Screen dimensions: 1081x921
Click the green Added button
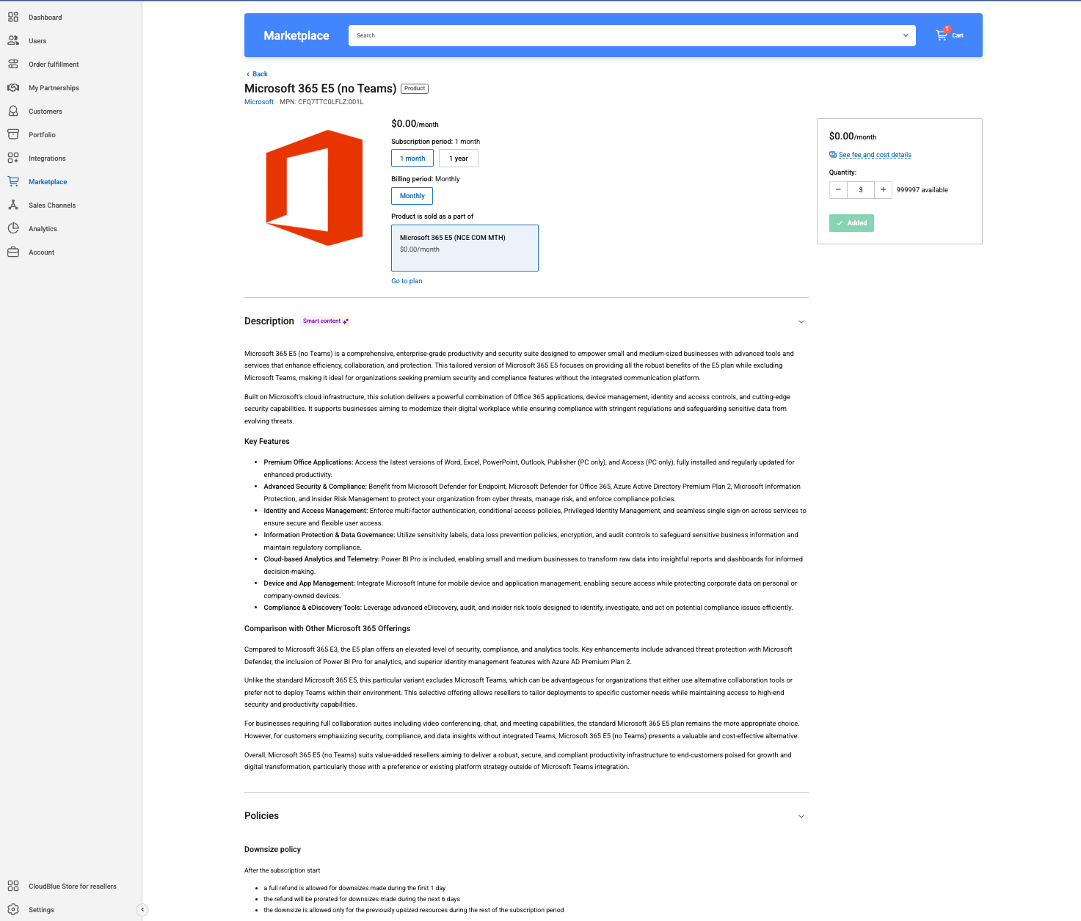pos(851,222)
